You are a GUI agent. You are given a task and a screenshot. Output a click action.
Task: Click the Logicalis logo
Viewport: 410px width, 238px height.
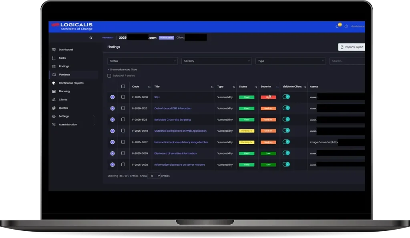(72, 26)
